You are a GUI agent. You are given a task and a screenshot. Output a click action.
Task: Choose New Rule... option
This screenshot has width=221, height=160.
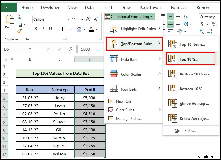coord(134,101)
